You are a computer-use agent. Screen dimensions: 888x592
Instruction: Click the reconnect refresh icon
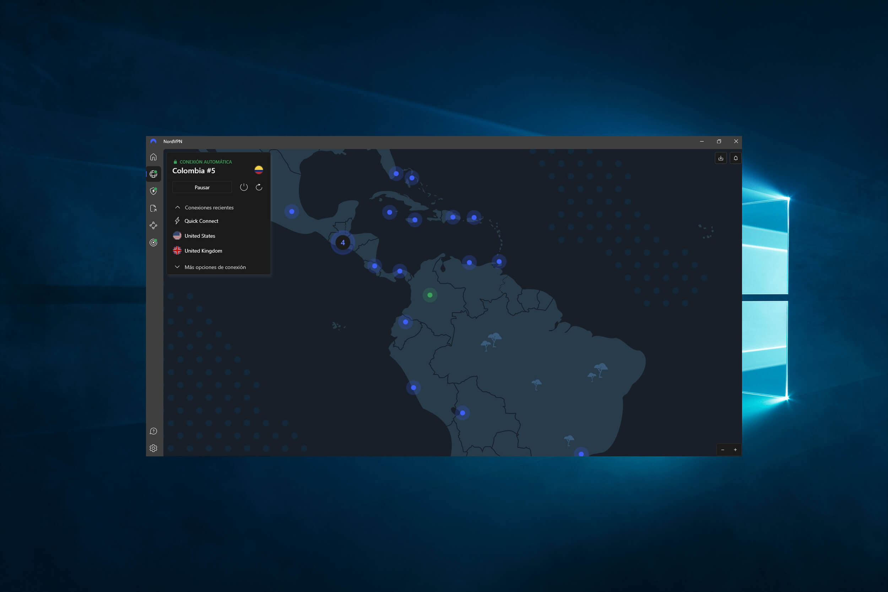pos(259,187)
